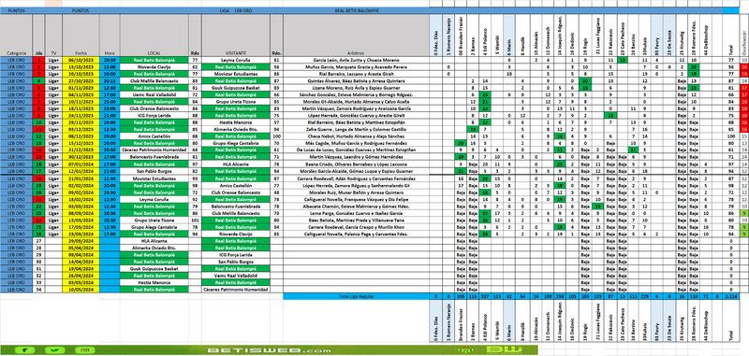
Task: Click the Leyma Coruña visitor cell in round 1
Action: pyautogui.click(x=236, y=60)
